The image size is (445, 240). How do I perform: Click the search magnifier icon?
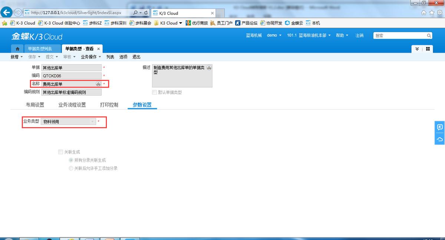(429, 35)
